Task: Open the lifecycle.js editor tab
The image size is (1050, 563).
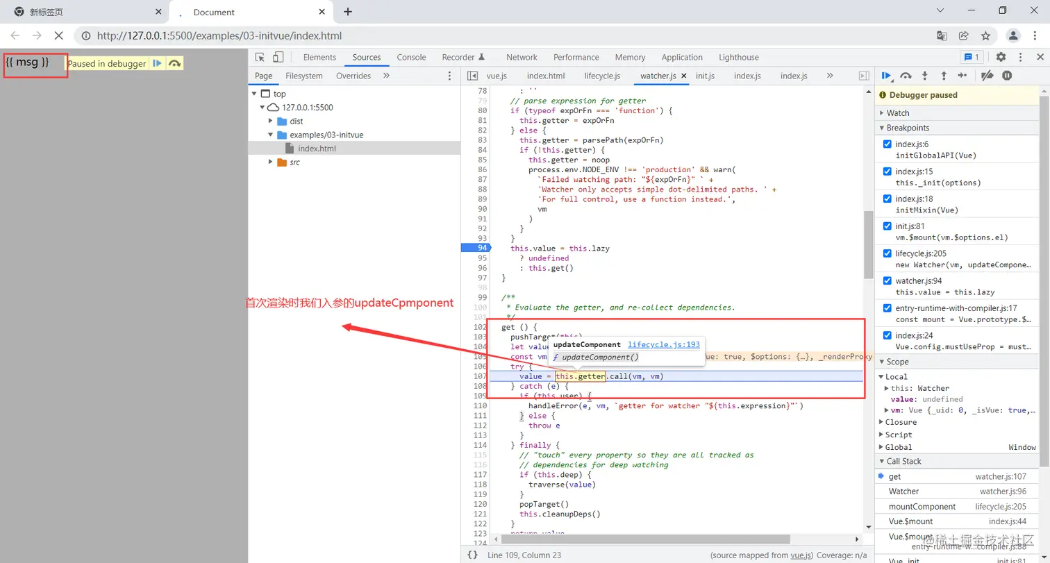Action: (602, 76)
